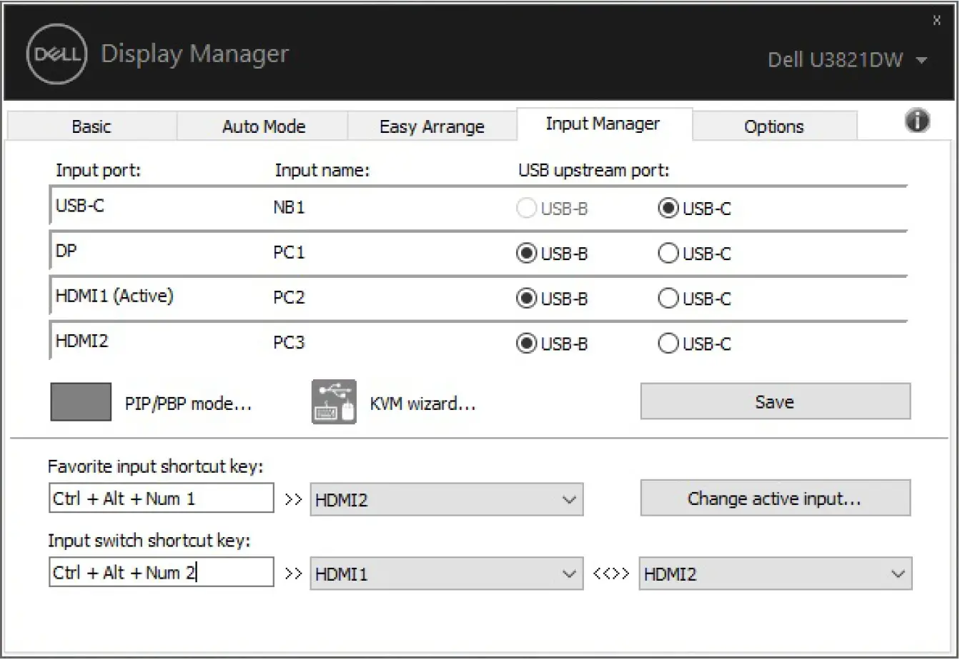Click Change active input button

pyautogui.click(x=775, y=499)
